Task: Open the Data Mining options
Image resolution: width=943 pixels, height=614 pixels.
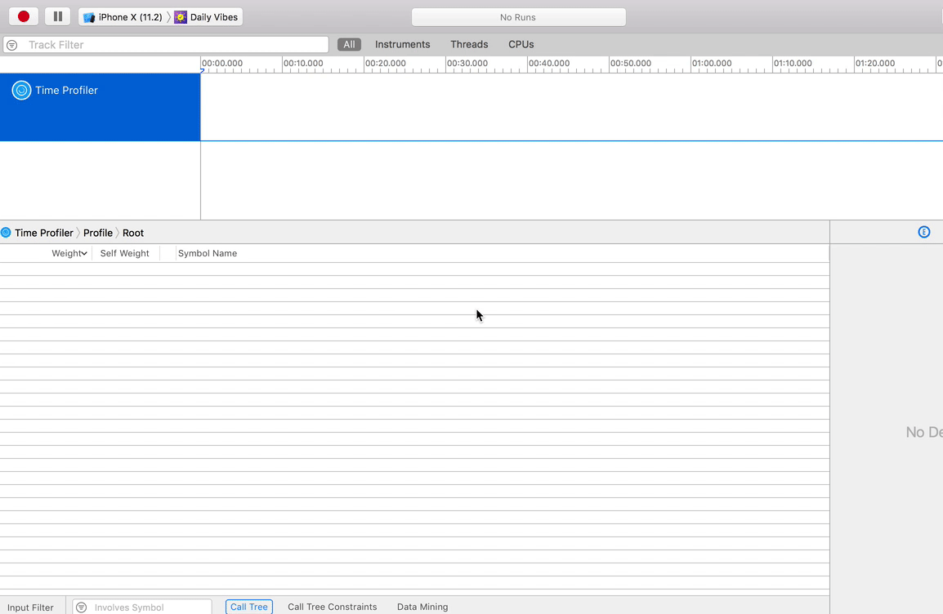Action: tap(422, 607)
